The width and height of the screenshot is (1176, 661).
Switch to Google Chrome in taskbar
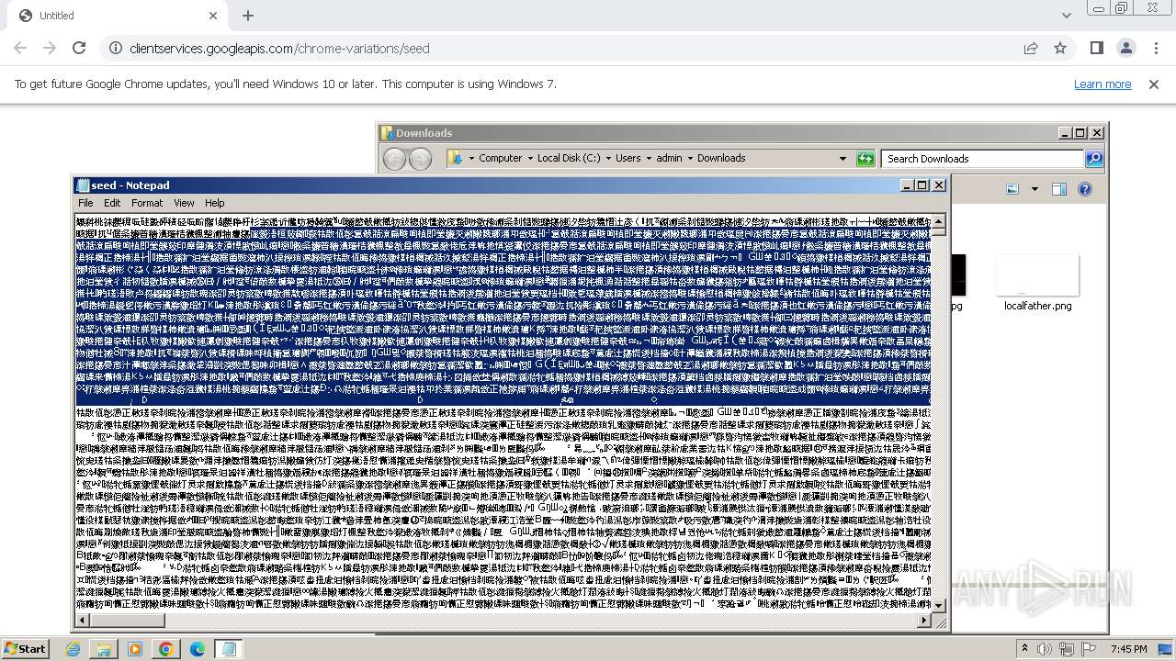(x=166, y=649)
